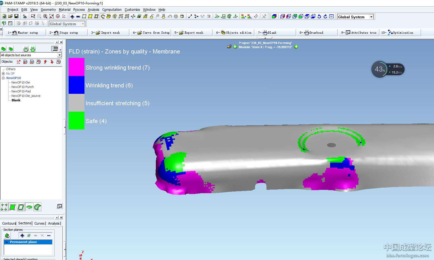Toggle the mesh nodes display mode button
This screenshot has height=260, width=434.
(4, 207)
